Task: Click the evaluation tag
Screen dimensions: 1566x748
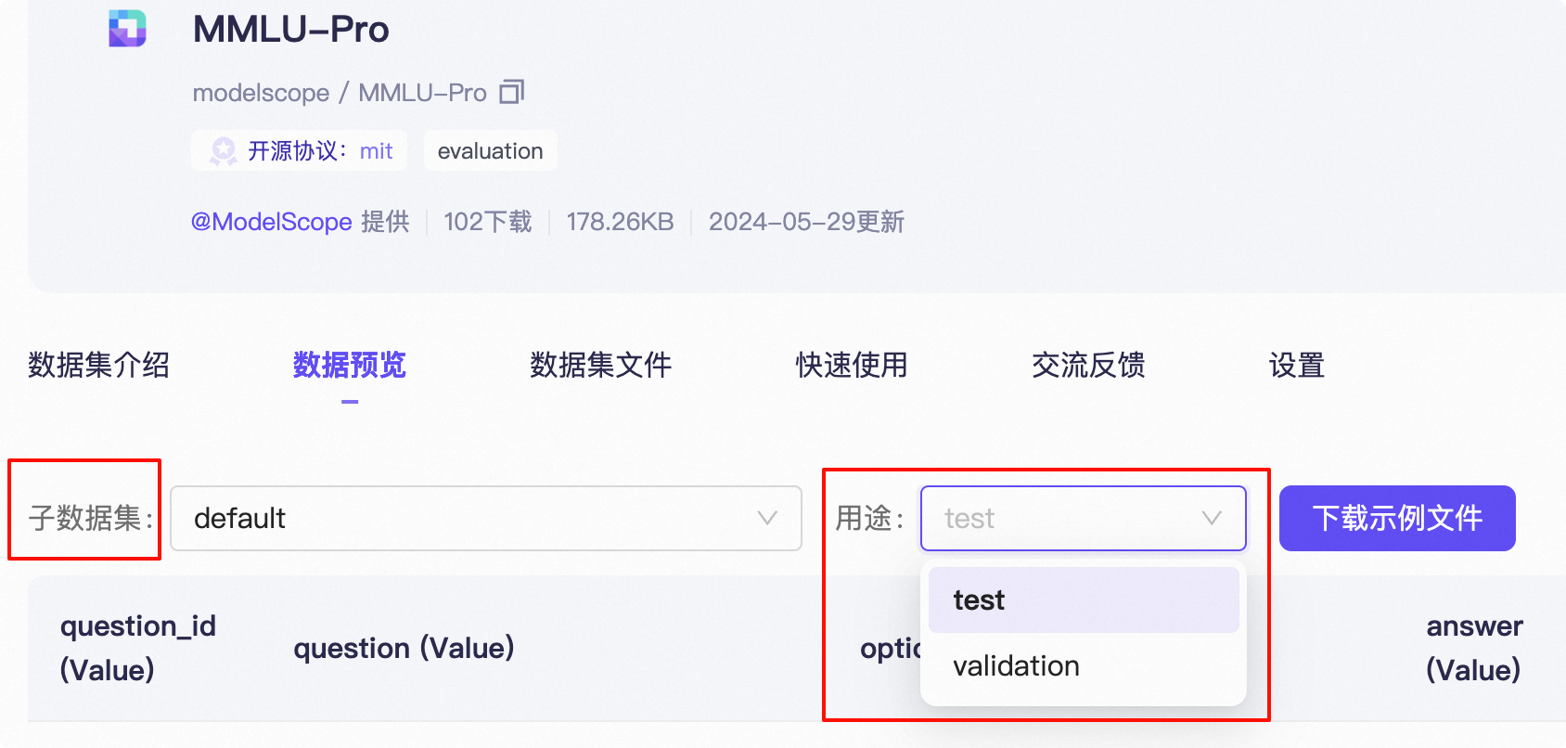Action: coord(490,151)
